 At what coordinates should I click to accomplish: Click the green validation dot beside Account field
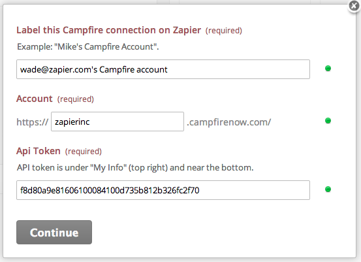point(328,120)
